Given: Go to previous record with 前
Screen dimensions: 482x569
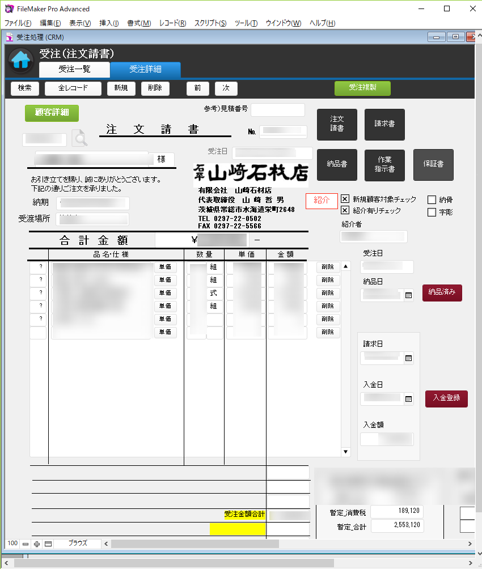Looking at the screenshot, I should (198, 88).
